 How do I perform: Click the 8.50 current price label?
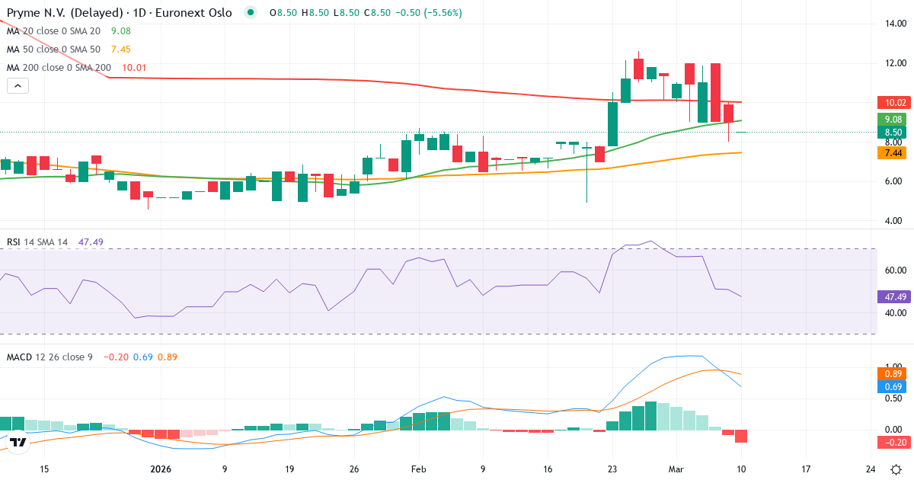tap(891, 132)
